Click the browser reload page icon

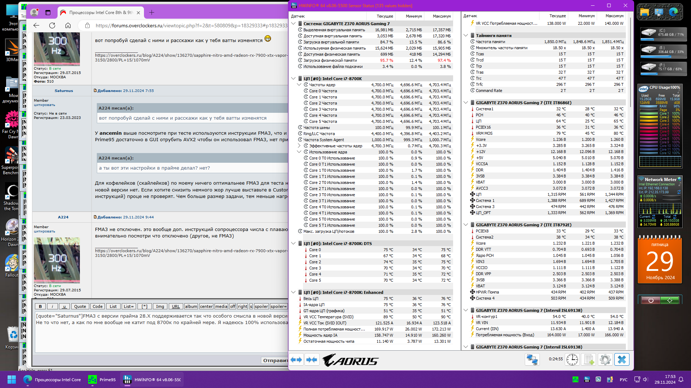(x=52, y=26)
